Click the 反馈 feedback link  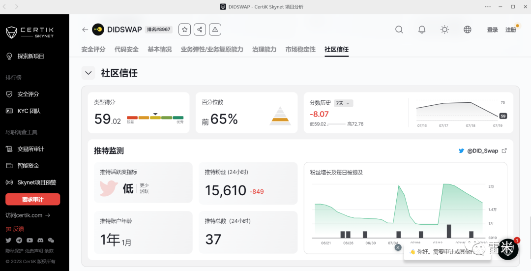[15, 229]
